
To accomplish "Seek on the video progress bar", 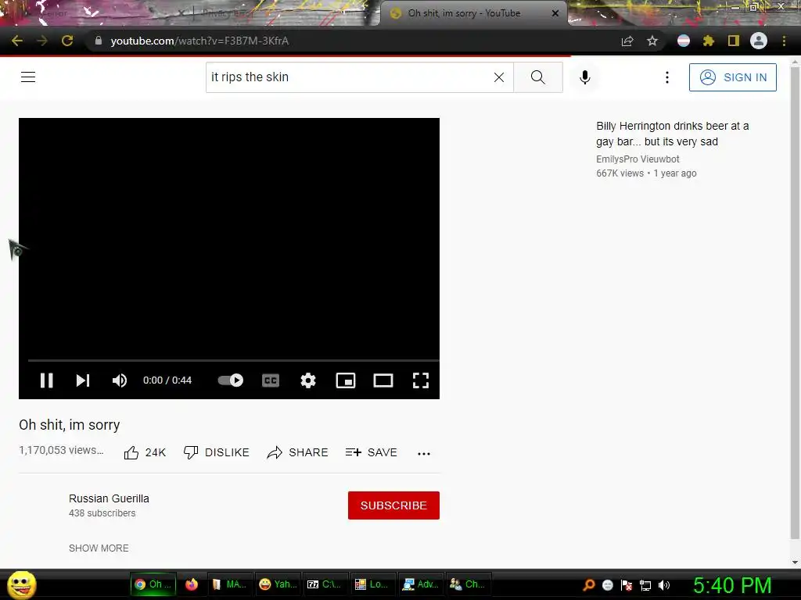I will (233, 360).
